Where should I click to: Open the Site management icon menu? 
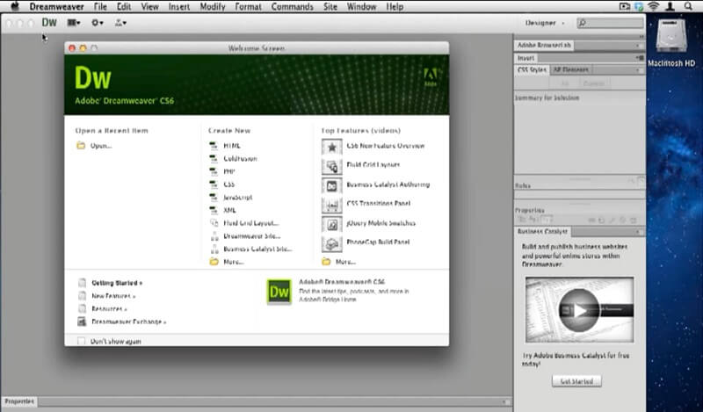click(120, 23)
